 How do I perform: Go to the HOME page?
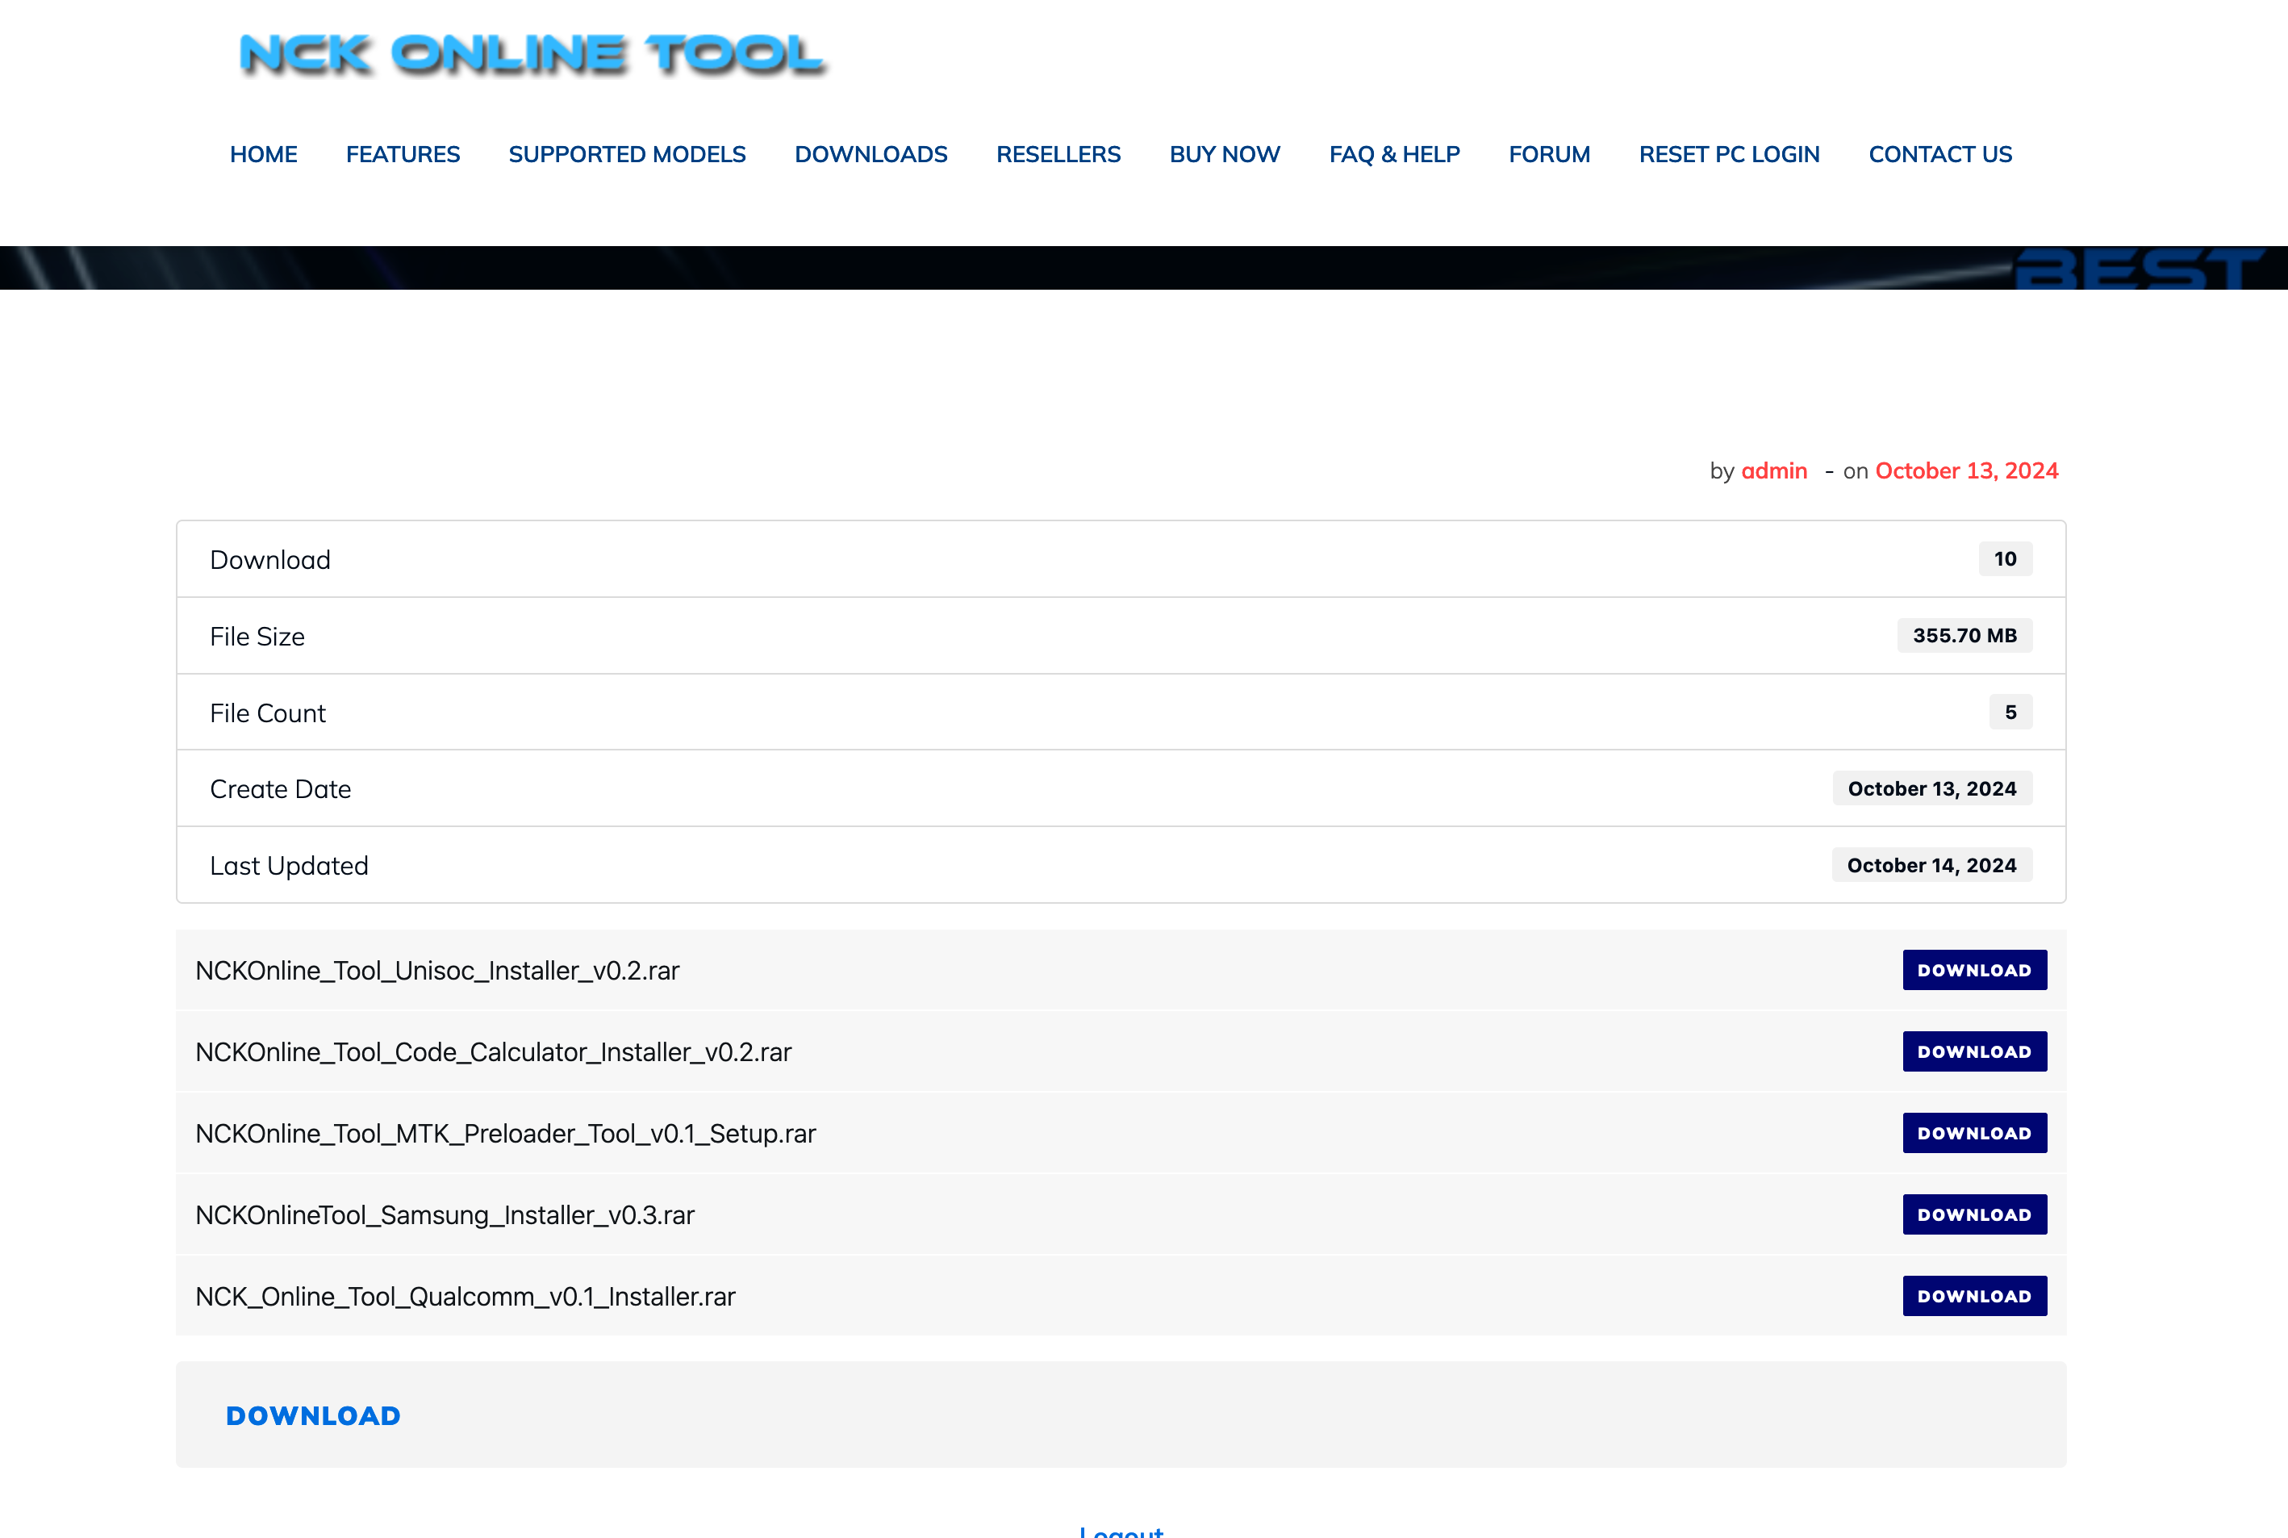(x=263, y=154)
